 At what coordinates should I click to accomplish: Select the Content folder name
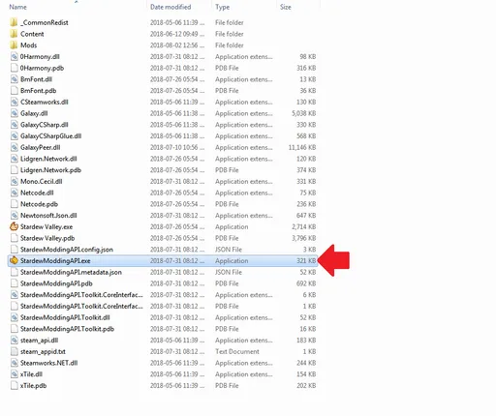tap(32, 34)
